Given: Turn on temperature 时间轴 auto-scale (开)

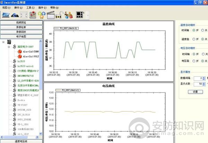Looking at the screenshot, I should (194, 30).
